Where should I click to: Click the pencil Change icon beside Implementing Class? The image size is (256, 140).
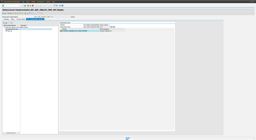(111, 27)
